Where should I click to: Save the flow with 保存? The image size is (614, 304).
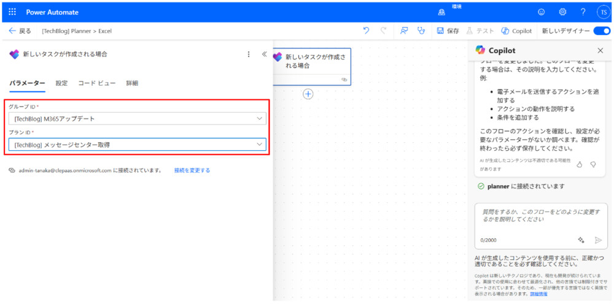(448, 31)
